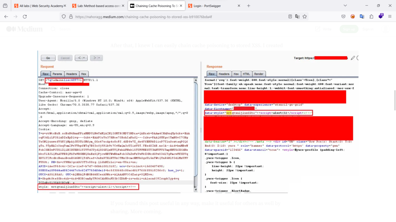396x222 pixels.
Task: Click the purple extension icon with badge
Action: coord(381,16)
